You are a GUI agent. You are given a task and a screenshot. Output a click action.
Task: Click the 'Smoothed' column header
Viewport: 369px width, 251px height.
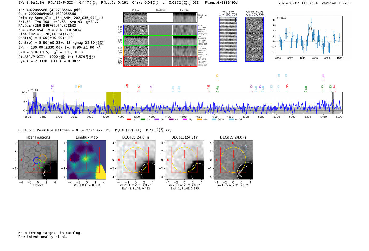pyautogui.click(x=184, y=11)
